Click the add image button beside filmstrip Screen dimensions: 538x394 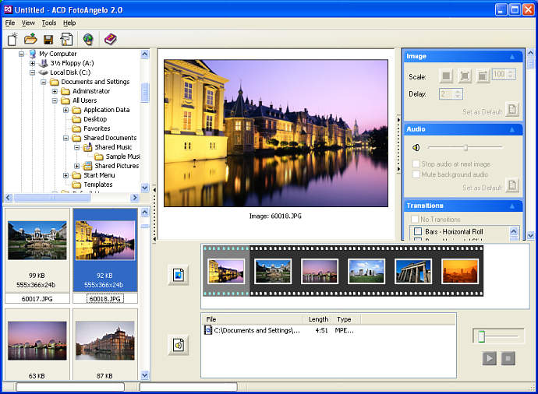[x=178, y=275]
